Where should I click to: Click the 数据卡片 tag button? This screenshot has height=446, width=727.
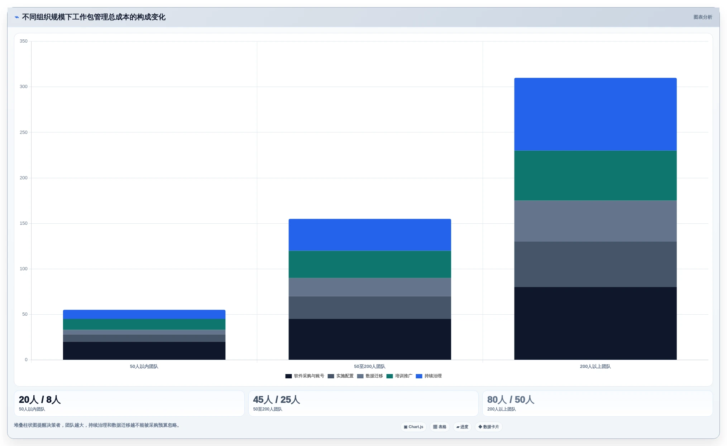point(488,427)
